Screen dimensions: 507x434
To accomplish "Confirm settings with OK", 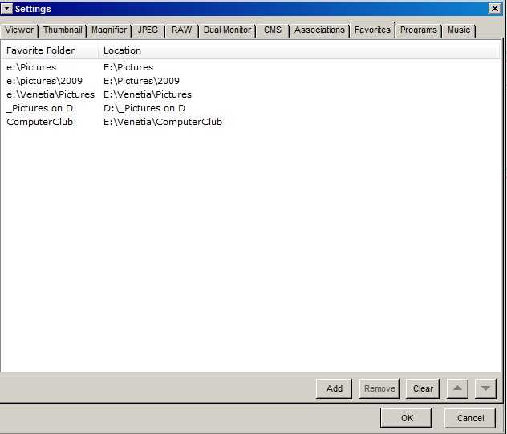I will (x=407, y=418).
